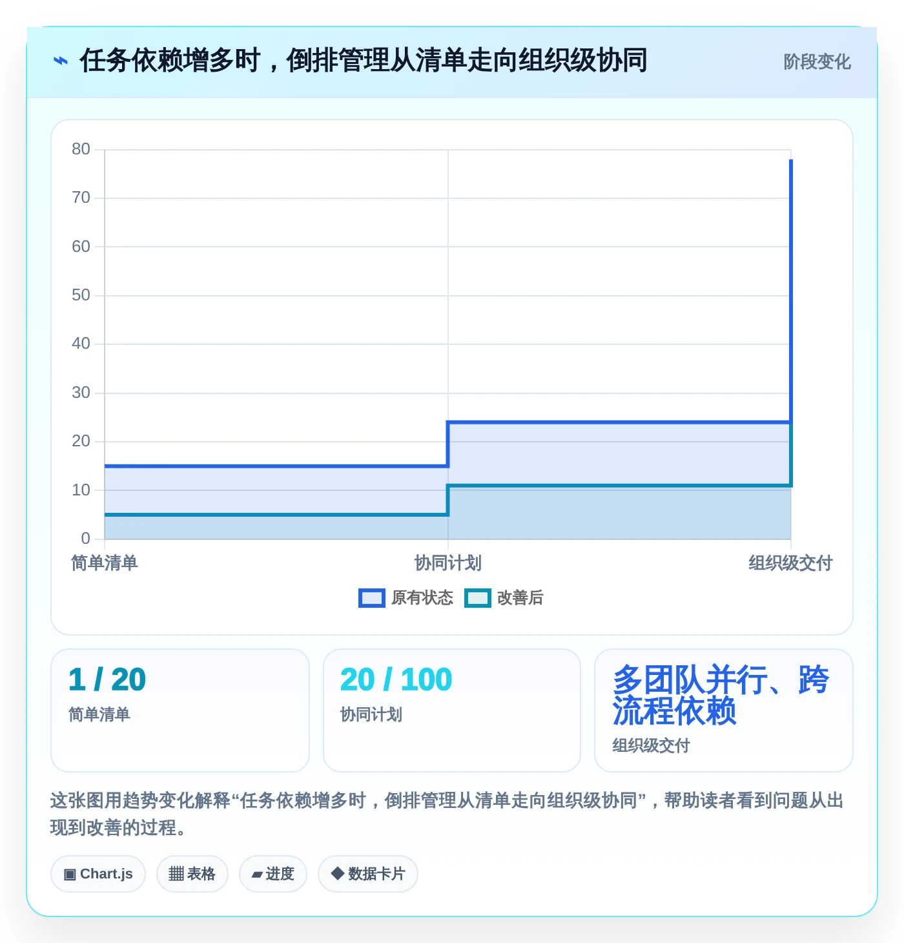Click the 1 / 20 value text
The width and height of the screenshot is (904, 943).
107,679
